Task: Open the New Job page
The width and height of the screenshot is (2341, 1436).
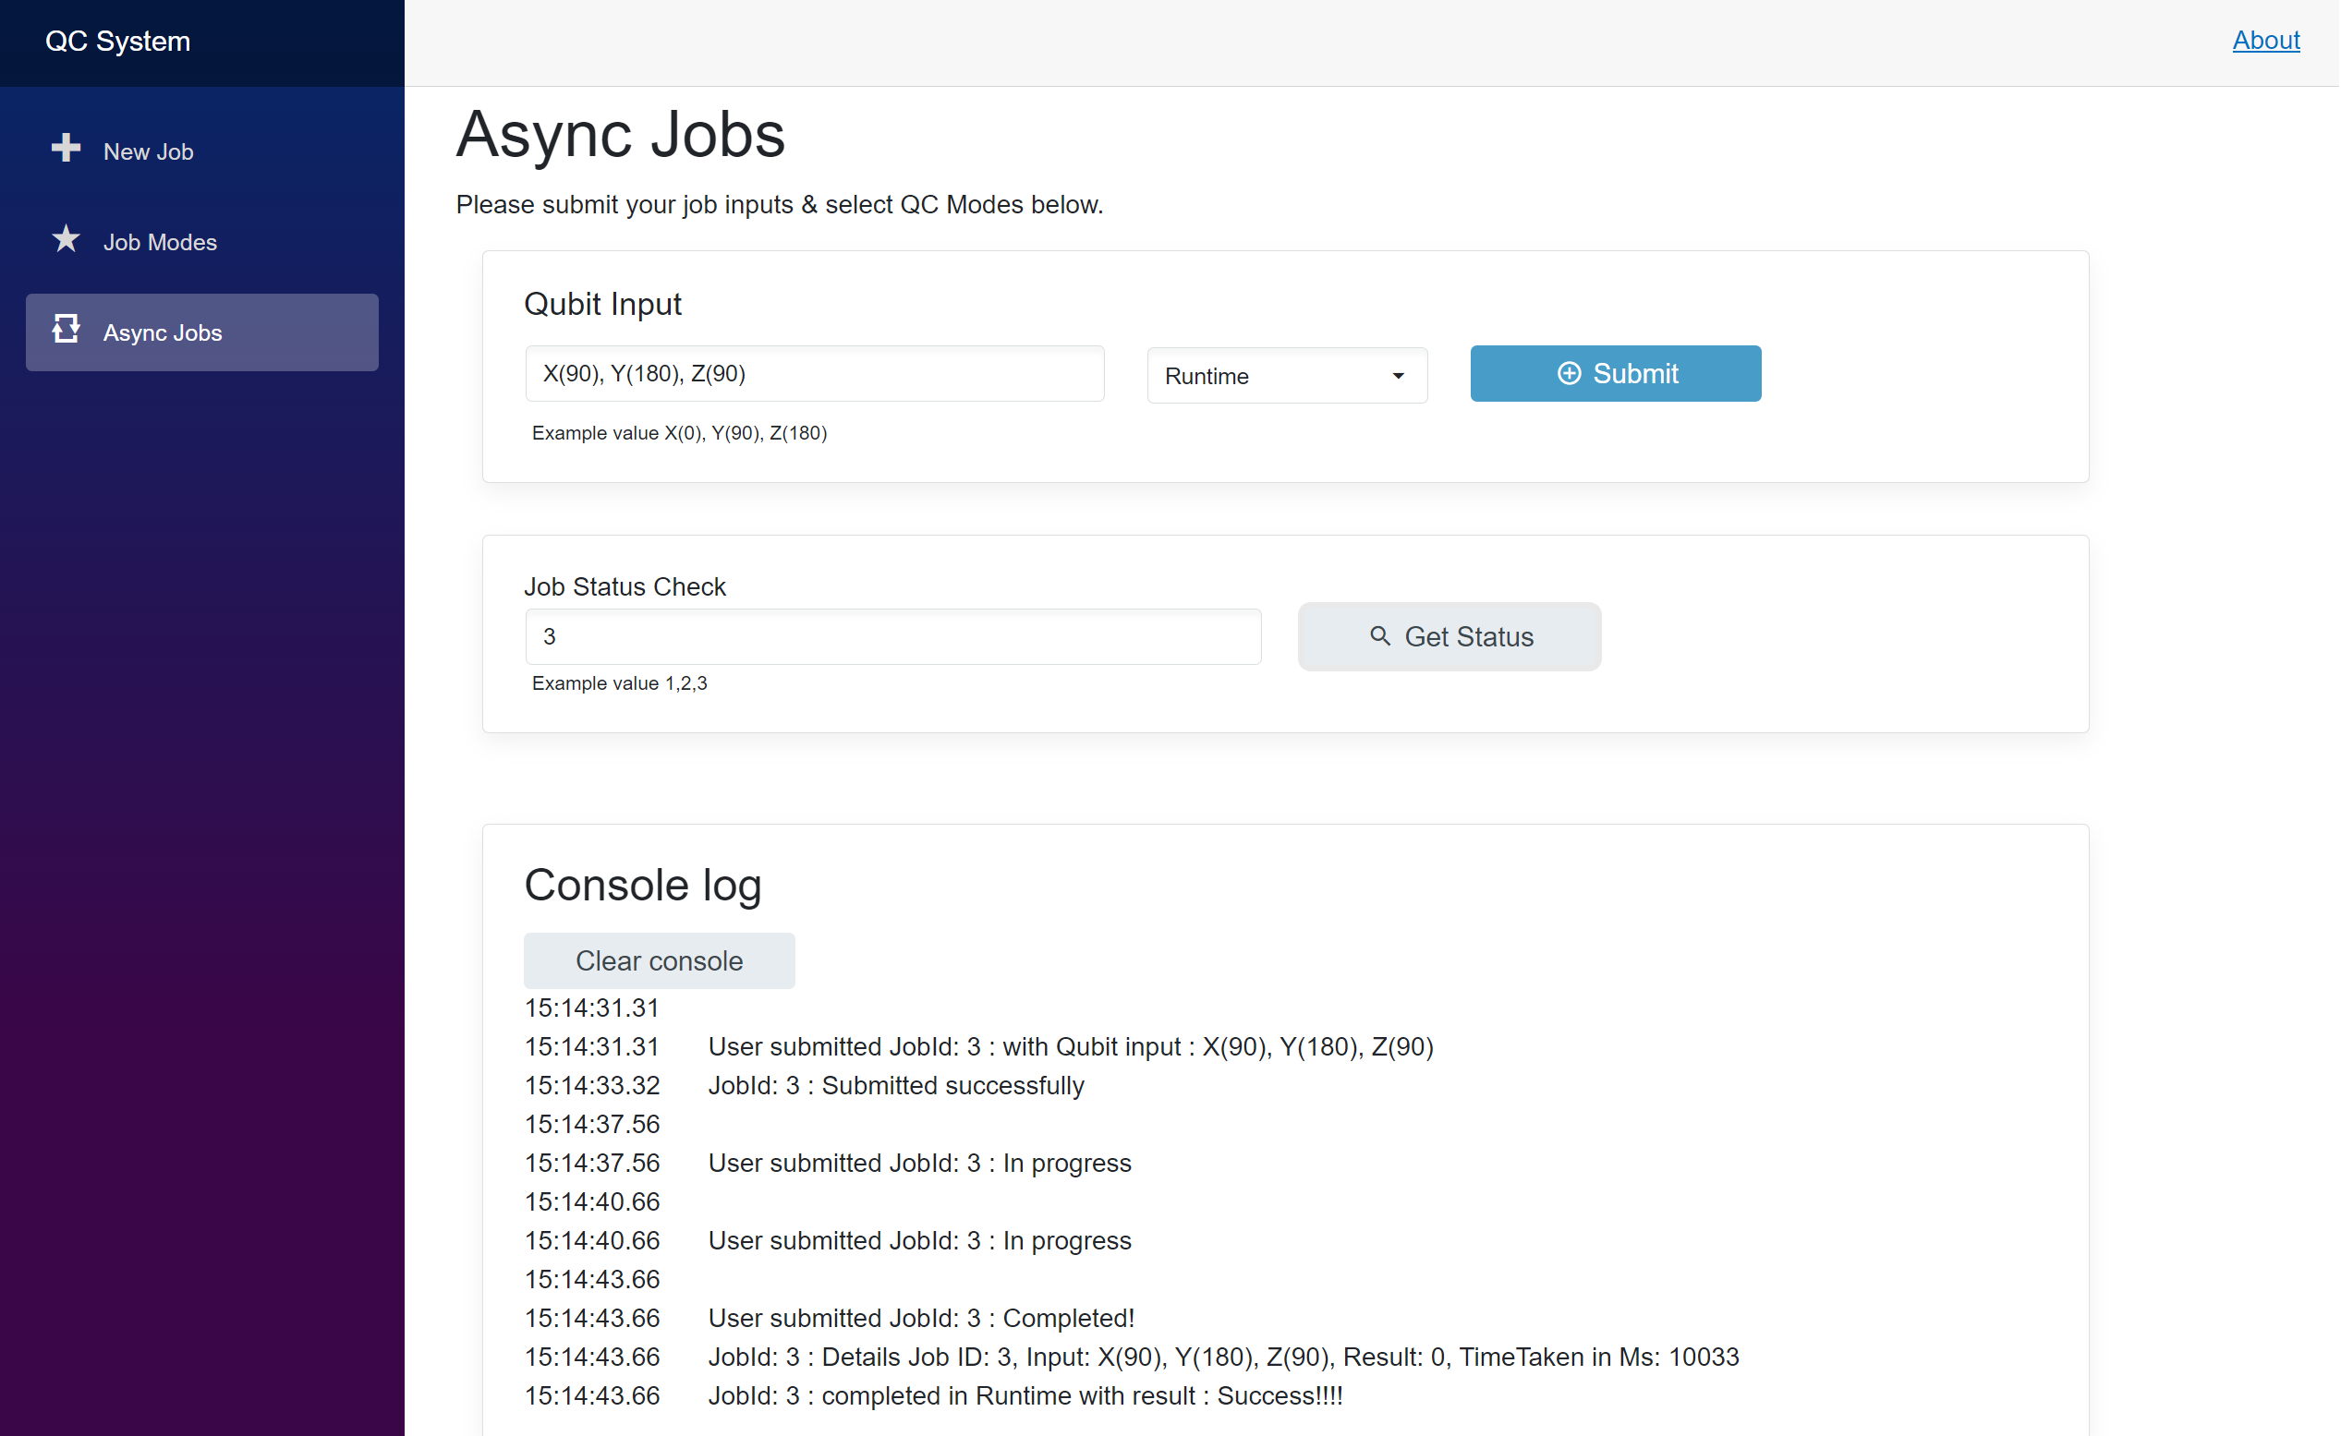Action: pos(202,152)
